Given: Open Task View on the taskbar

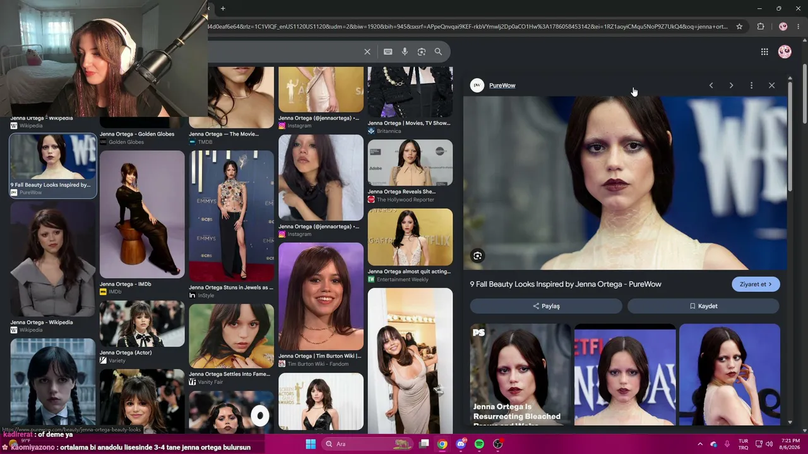Looking at the screenshot, I should (424, 444).
